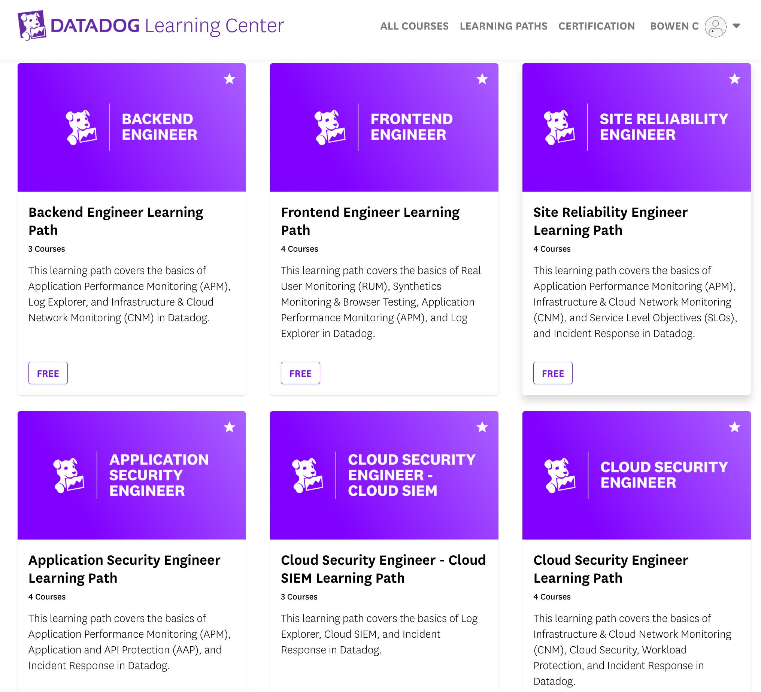The image size is (761, 692).
Task: Select the LEARNING PATHS navigation item
Action: click(504, 27)
